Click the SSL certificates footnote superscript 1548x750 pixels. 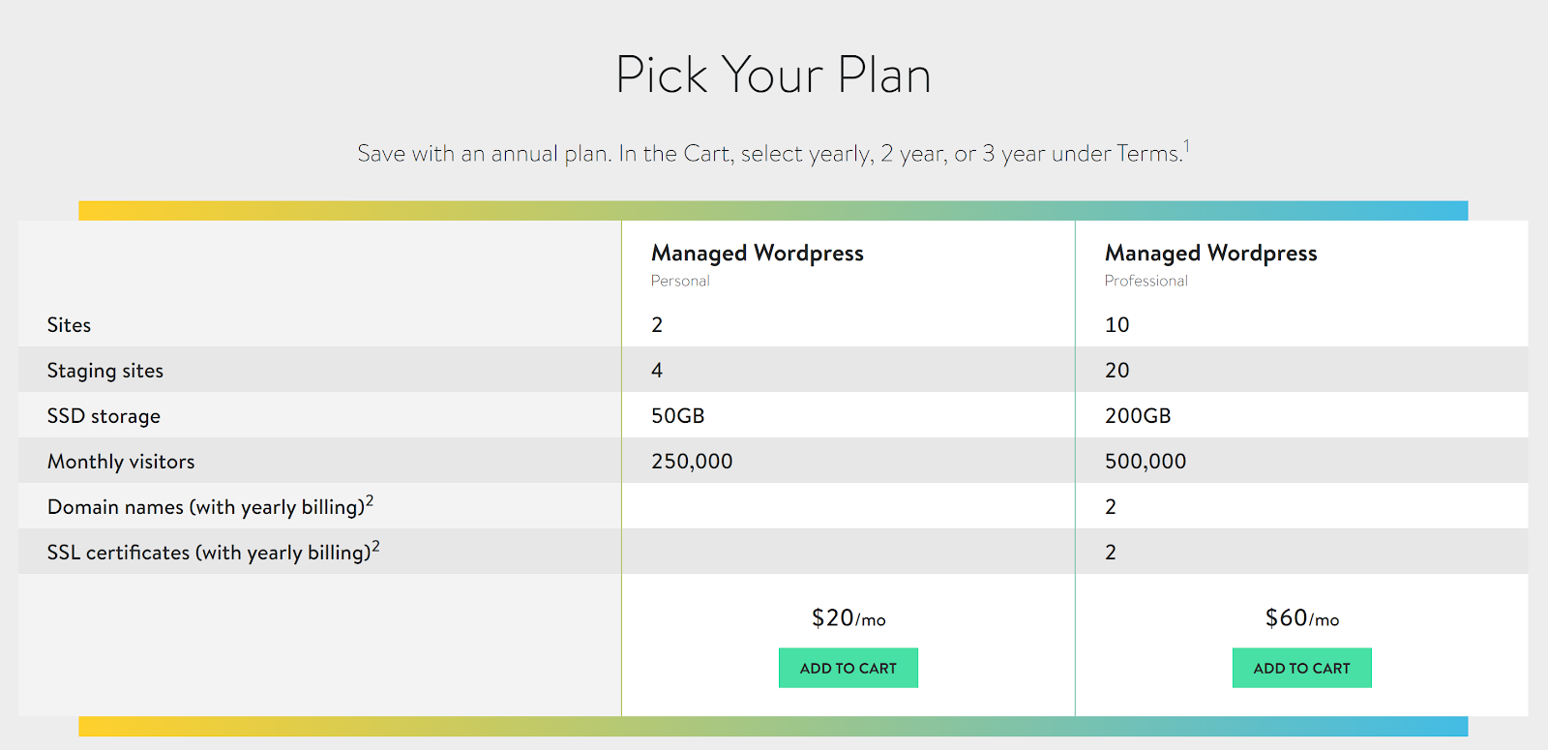[375, 546]
